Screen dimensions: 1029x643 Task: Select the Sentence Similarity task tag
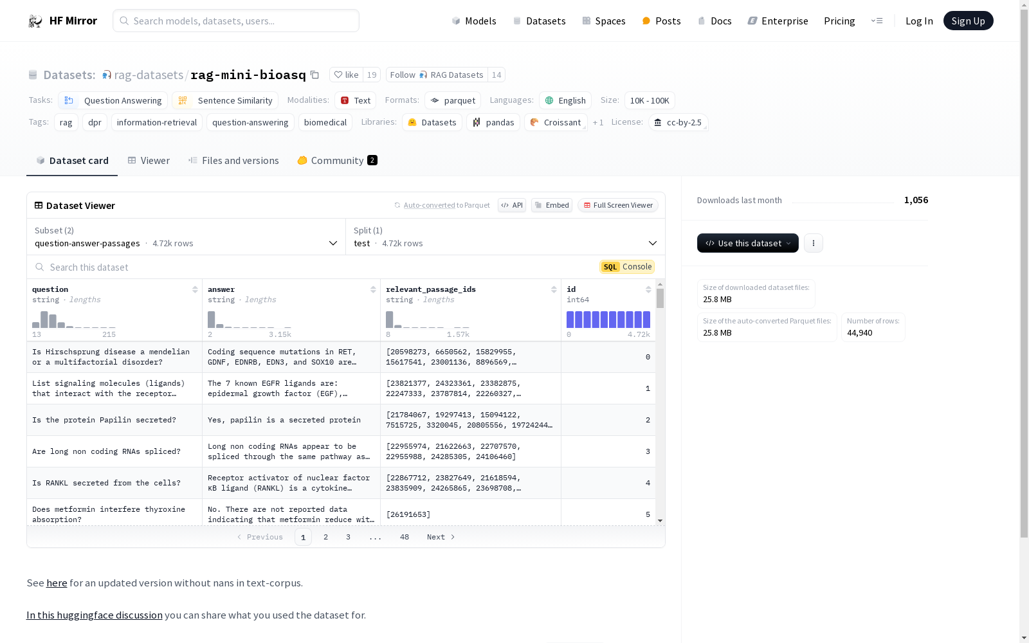(x=225, y=100)
